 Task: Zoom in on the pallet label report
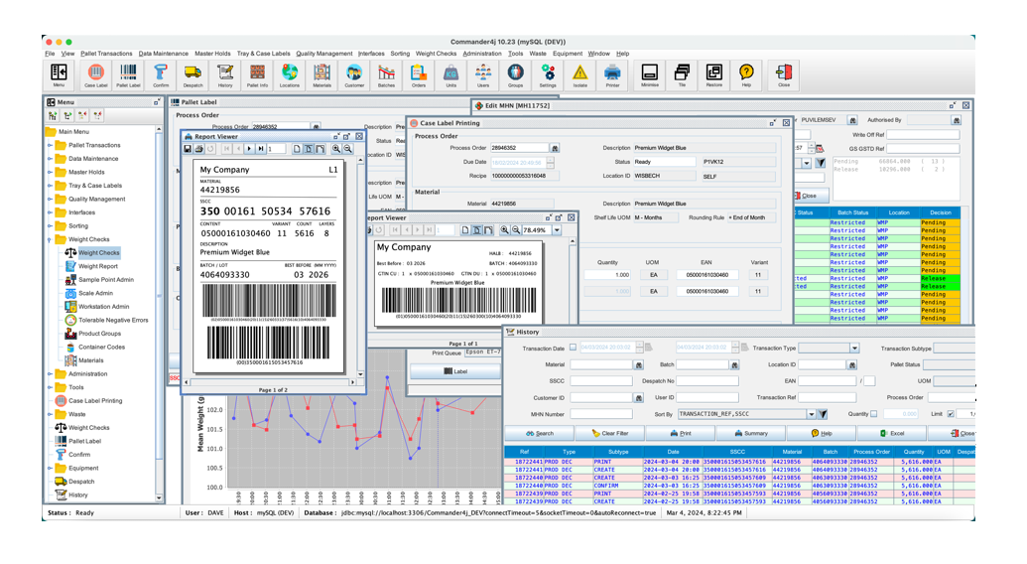336,149
